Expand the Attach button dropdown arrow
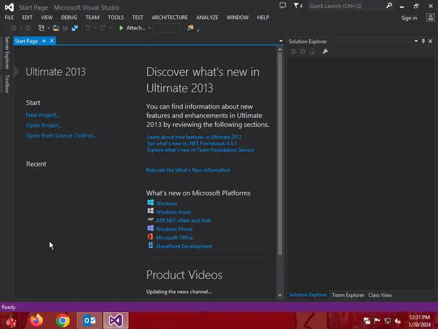Image resolution: width=438 pixels, height=329 pixels. pyautogui.click(x=149, y=28)
